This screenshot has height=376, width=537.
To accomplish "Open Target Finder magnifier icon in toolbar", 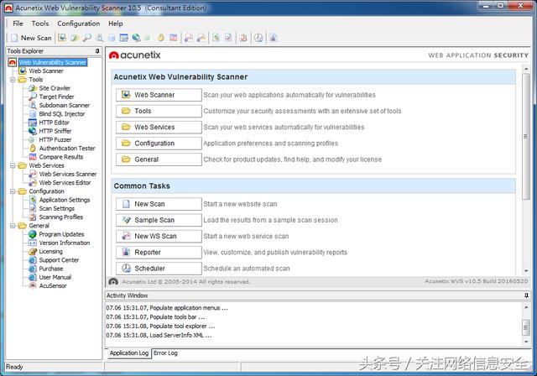I will 87,38.
